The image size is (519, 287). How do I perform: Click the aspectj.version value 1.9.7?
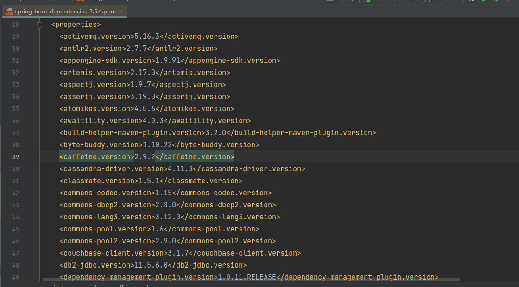141,85
